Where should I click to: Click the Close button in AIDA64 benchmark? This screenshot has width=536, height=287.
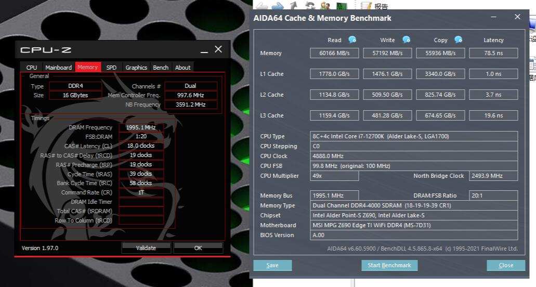506,266
